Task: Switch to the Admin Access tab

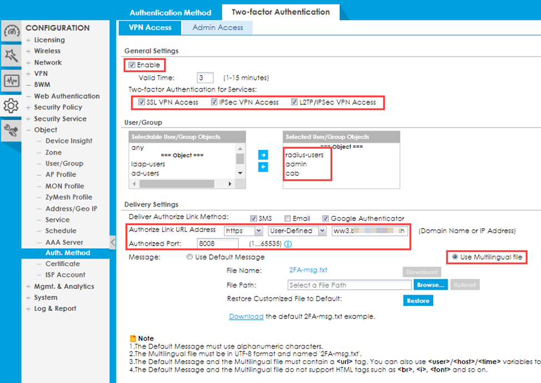Action: pyautogui.click(x=218, y=27)
